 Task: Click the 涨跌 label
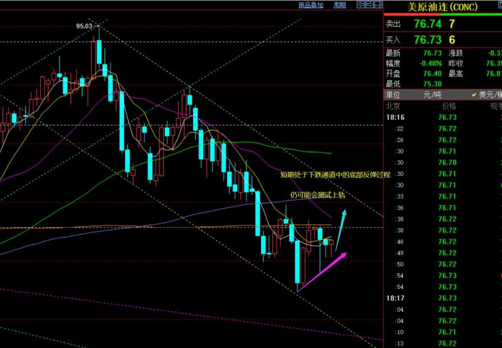pyautogui.click(x=456, y=53)
